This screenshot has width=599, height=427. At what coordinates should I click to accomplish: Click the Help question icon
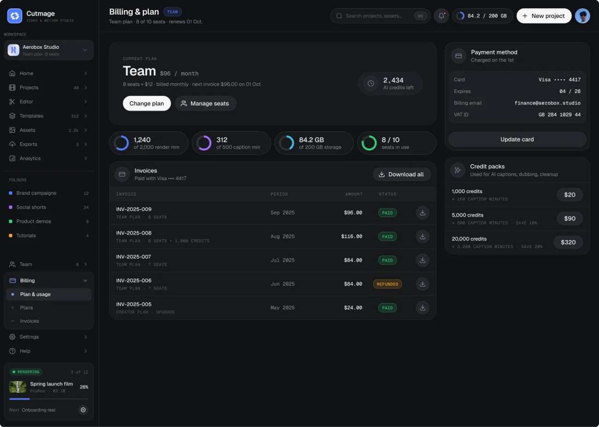pos(12,351)
